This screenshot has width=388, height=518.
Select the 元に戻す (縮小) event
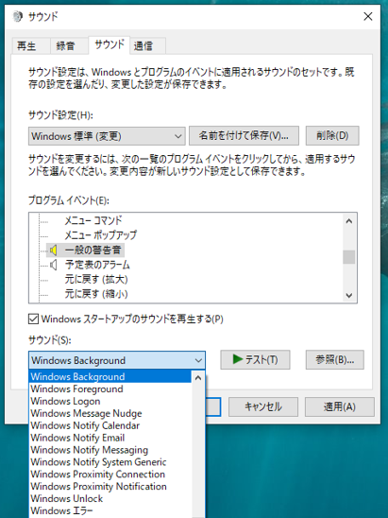[96, 294]
